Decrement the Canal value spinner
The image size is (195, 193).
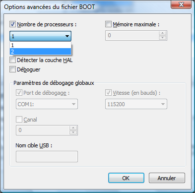tap(73, 132)
